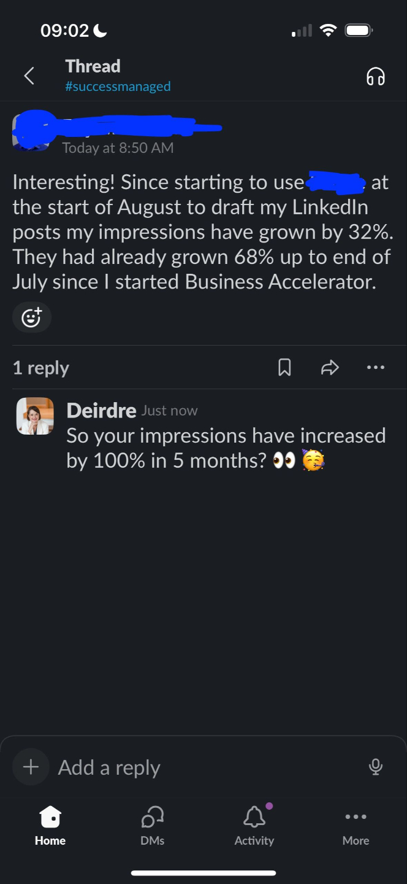
Task: Open the #successmanaged channel link
Action: click(118, 87)
